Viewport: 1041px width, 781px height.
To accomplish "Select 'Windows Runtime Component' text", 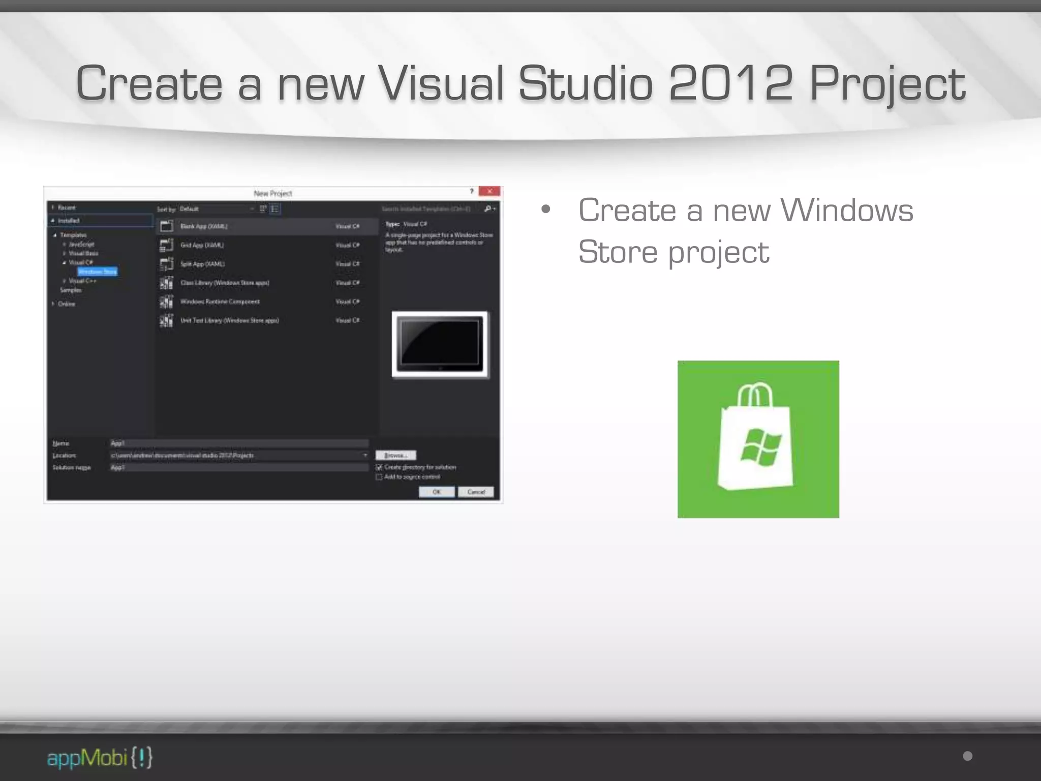I will [220, 302].
